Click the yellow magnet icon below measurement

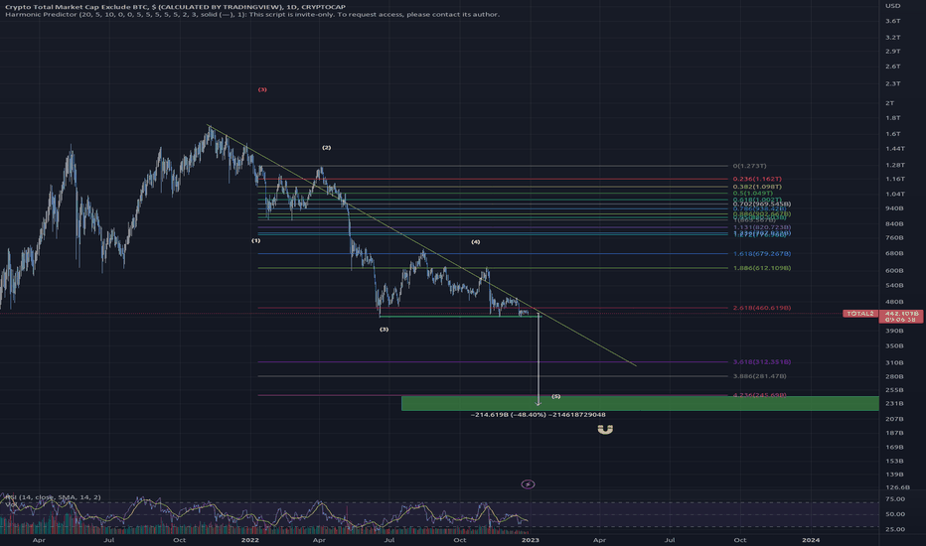coord(605,430)
